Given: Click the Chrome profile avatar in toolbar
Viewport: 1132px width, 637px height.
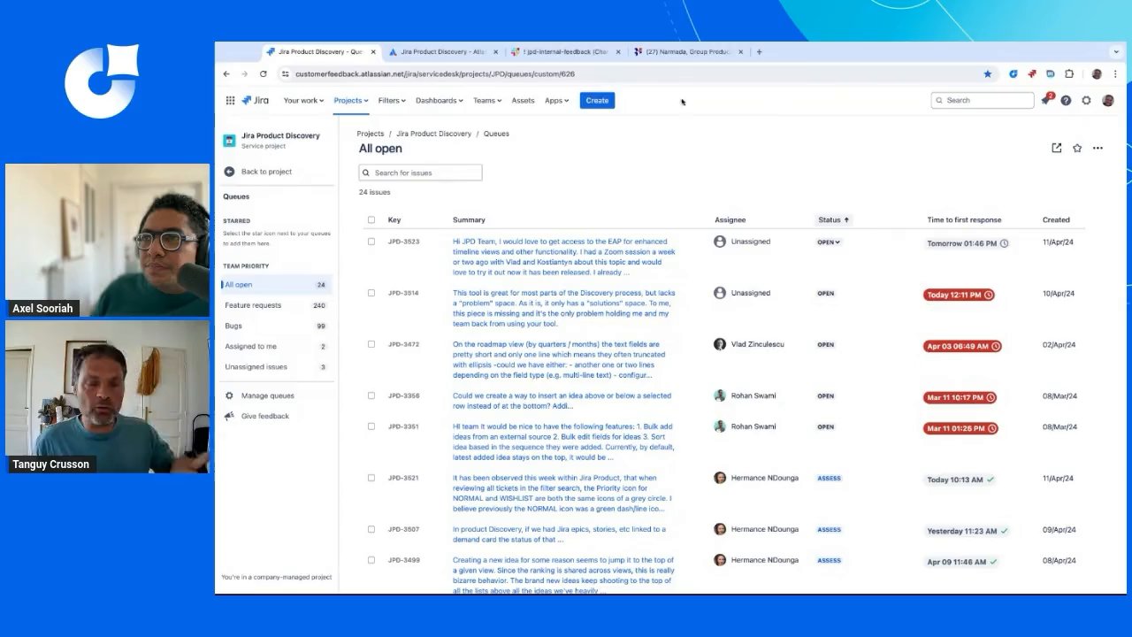Looking at the screenshot, I should [1097, 74].
